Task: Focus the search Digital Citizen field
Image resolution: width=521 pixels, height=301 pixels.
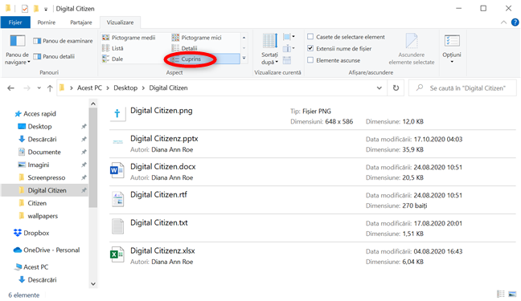Action: point(462,88)
